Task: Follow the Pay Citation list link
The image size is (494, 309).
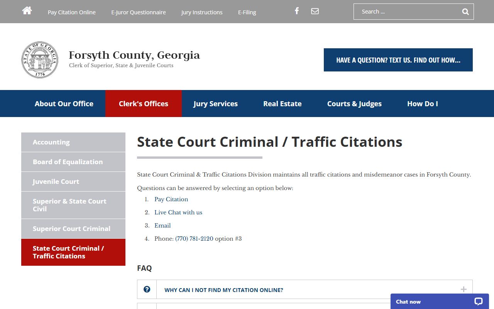Action: (171, 199)
